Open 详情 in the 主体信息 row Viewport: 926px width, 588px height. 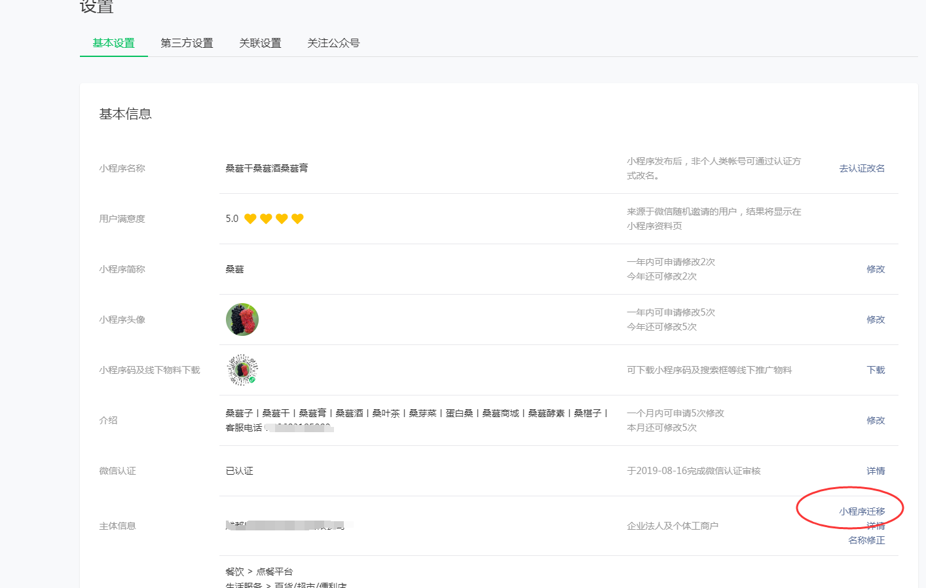tap(876, 526)
